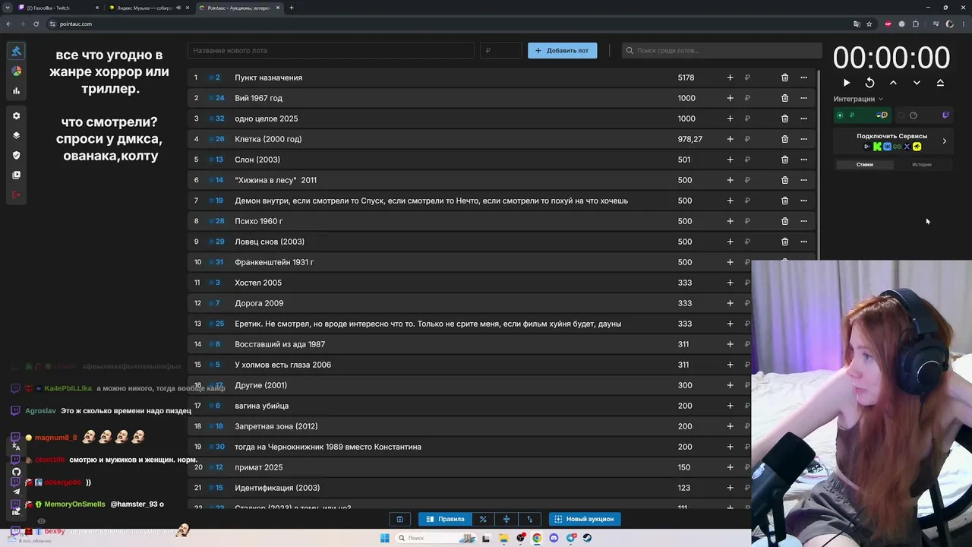Start the timer with the play button
This screenshot has width=972, height=547.
tap(847, 83)
